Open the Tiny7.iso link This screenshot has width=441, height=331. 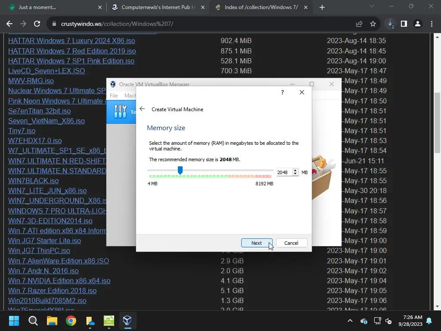click(x=22, y=131)
